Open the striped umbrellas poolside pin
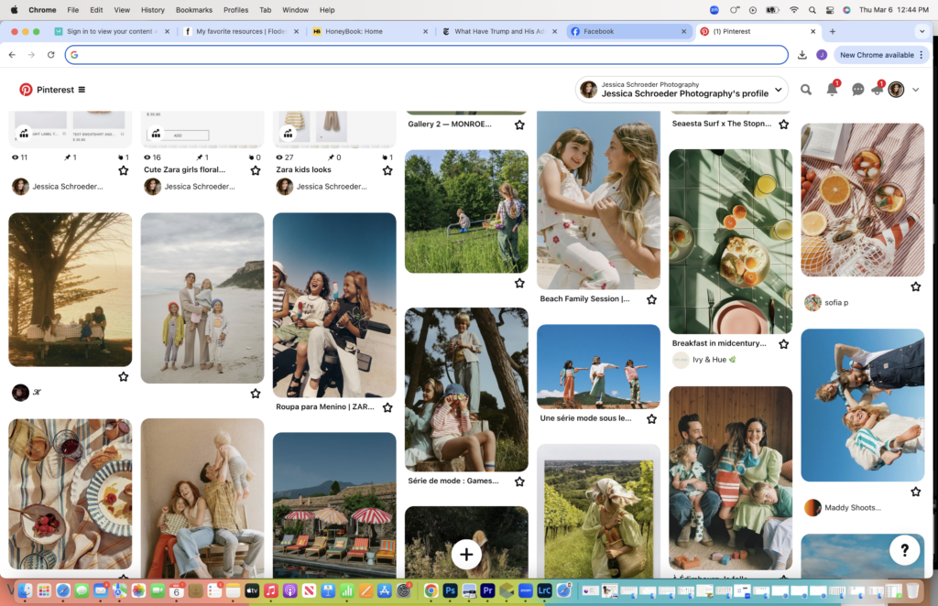This screenshot has height=606, width=938. [334, 505]
